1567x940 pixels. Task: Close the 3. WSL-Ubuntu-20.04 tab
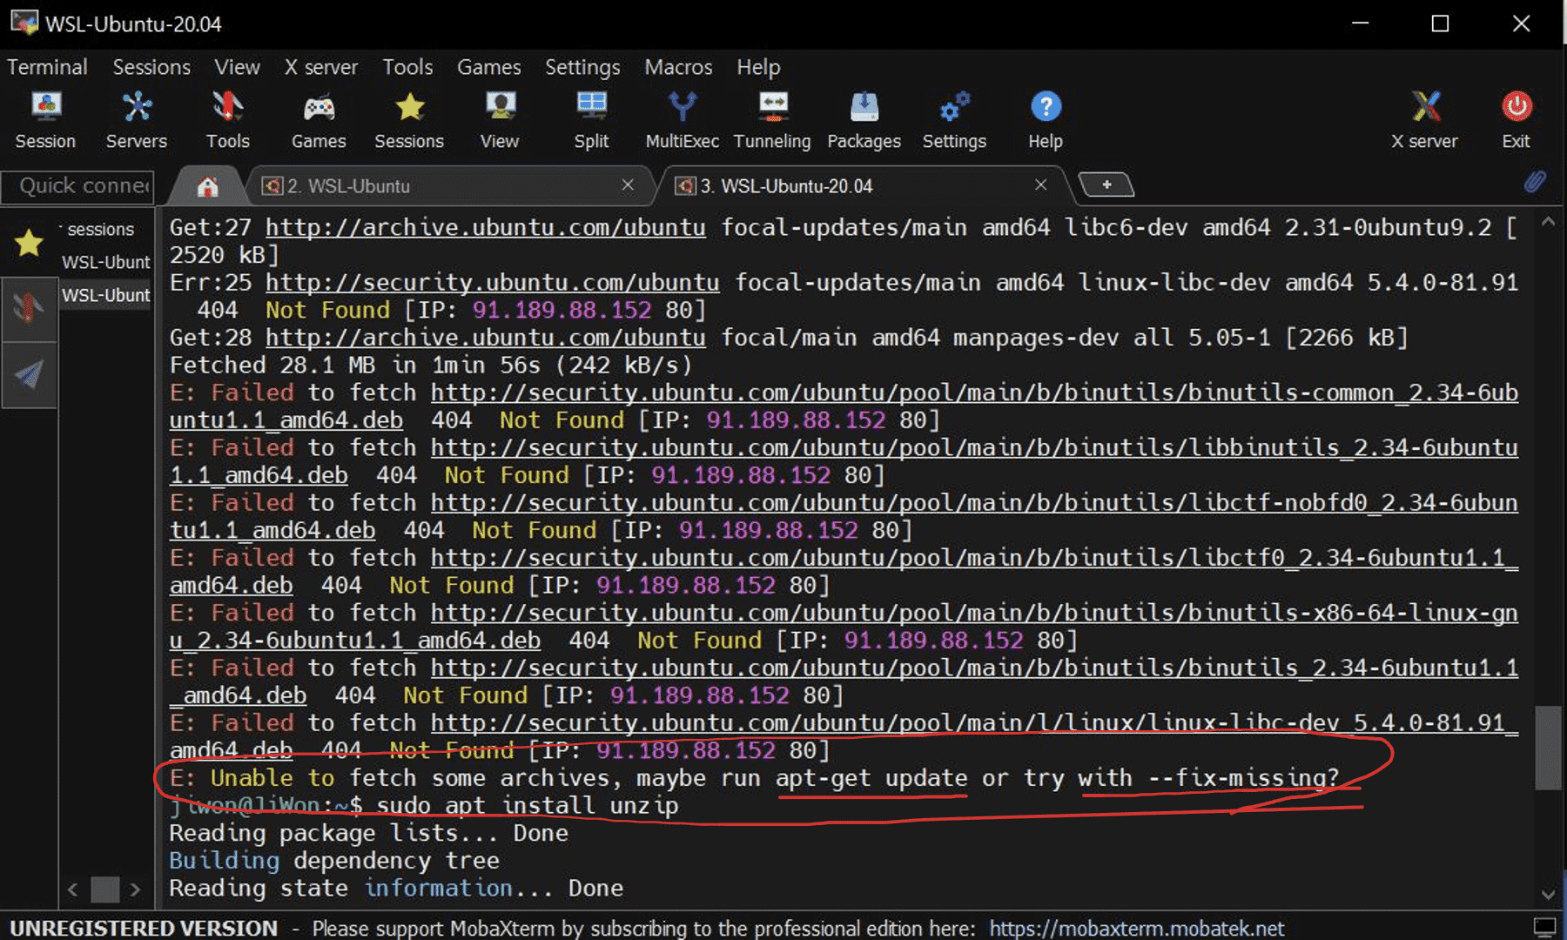[1040, 185]
